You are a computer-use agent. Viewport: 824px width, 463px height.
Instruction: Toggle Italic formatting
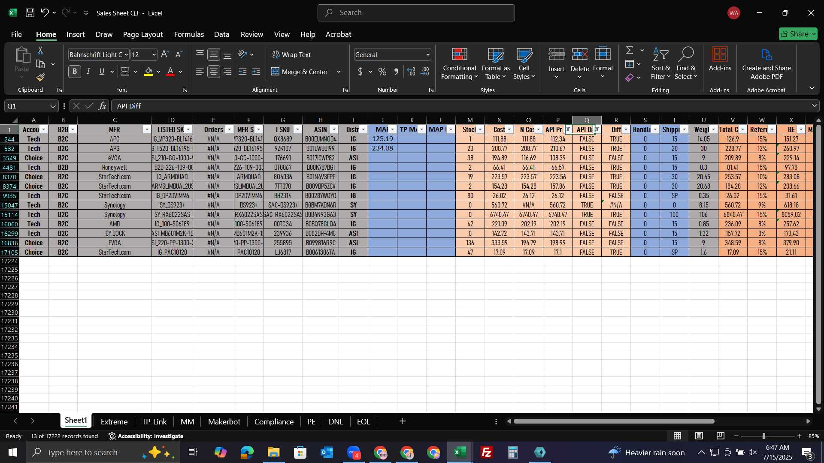point(88,72)
